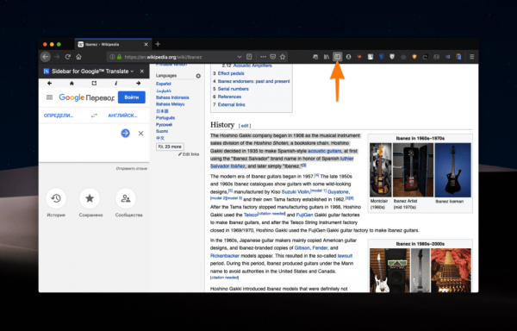Click the sidebar's forward arrow
The width and height of the screenshot is (517, 331).
(138, 83)
